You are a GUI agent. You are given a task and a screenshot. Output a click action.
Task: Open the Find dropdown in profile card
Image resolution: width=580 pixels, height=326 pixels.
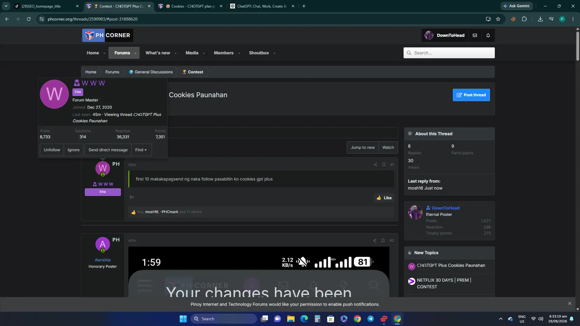point(141,150)
